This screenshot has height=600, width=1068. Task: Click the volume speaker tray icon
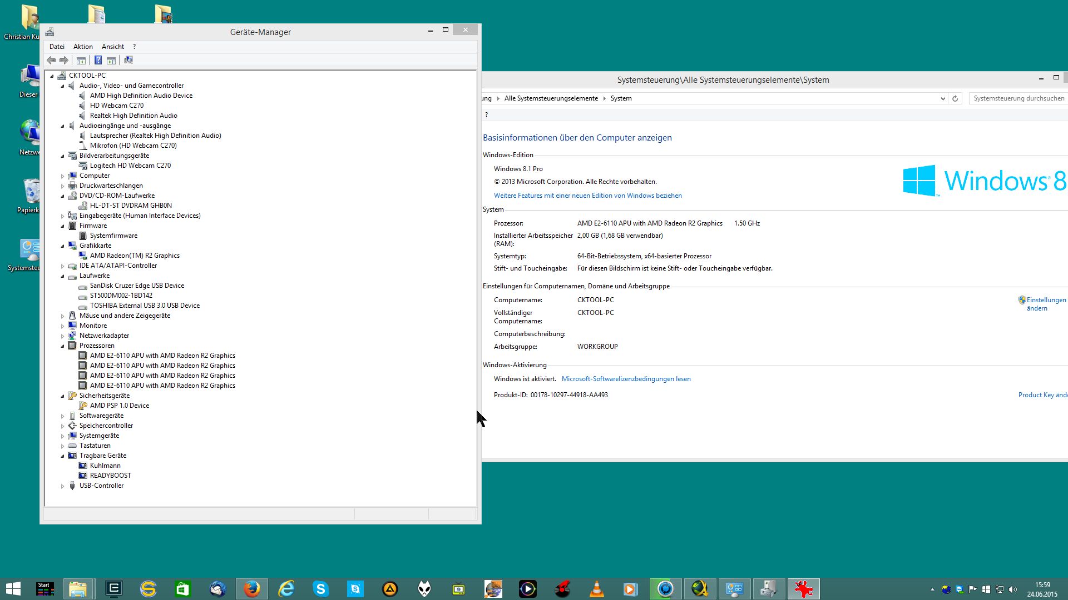(x=1012, y=589)
